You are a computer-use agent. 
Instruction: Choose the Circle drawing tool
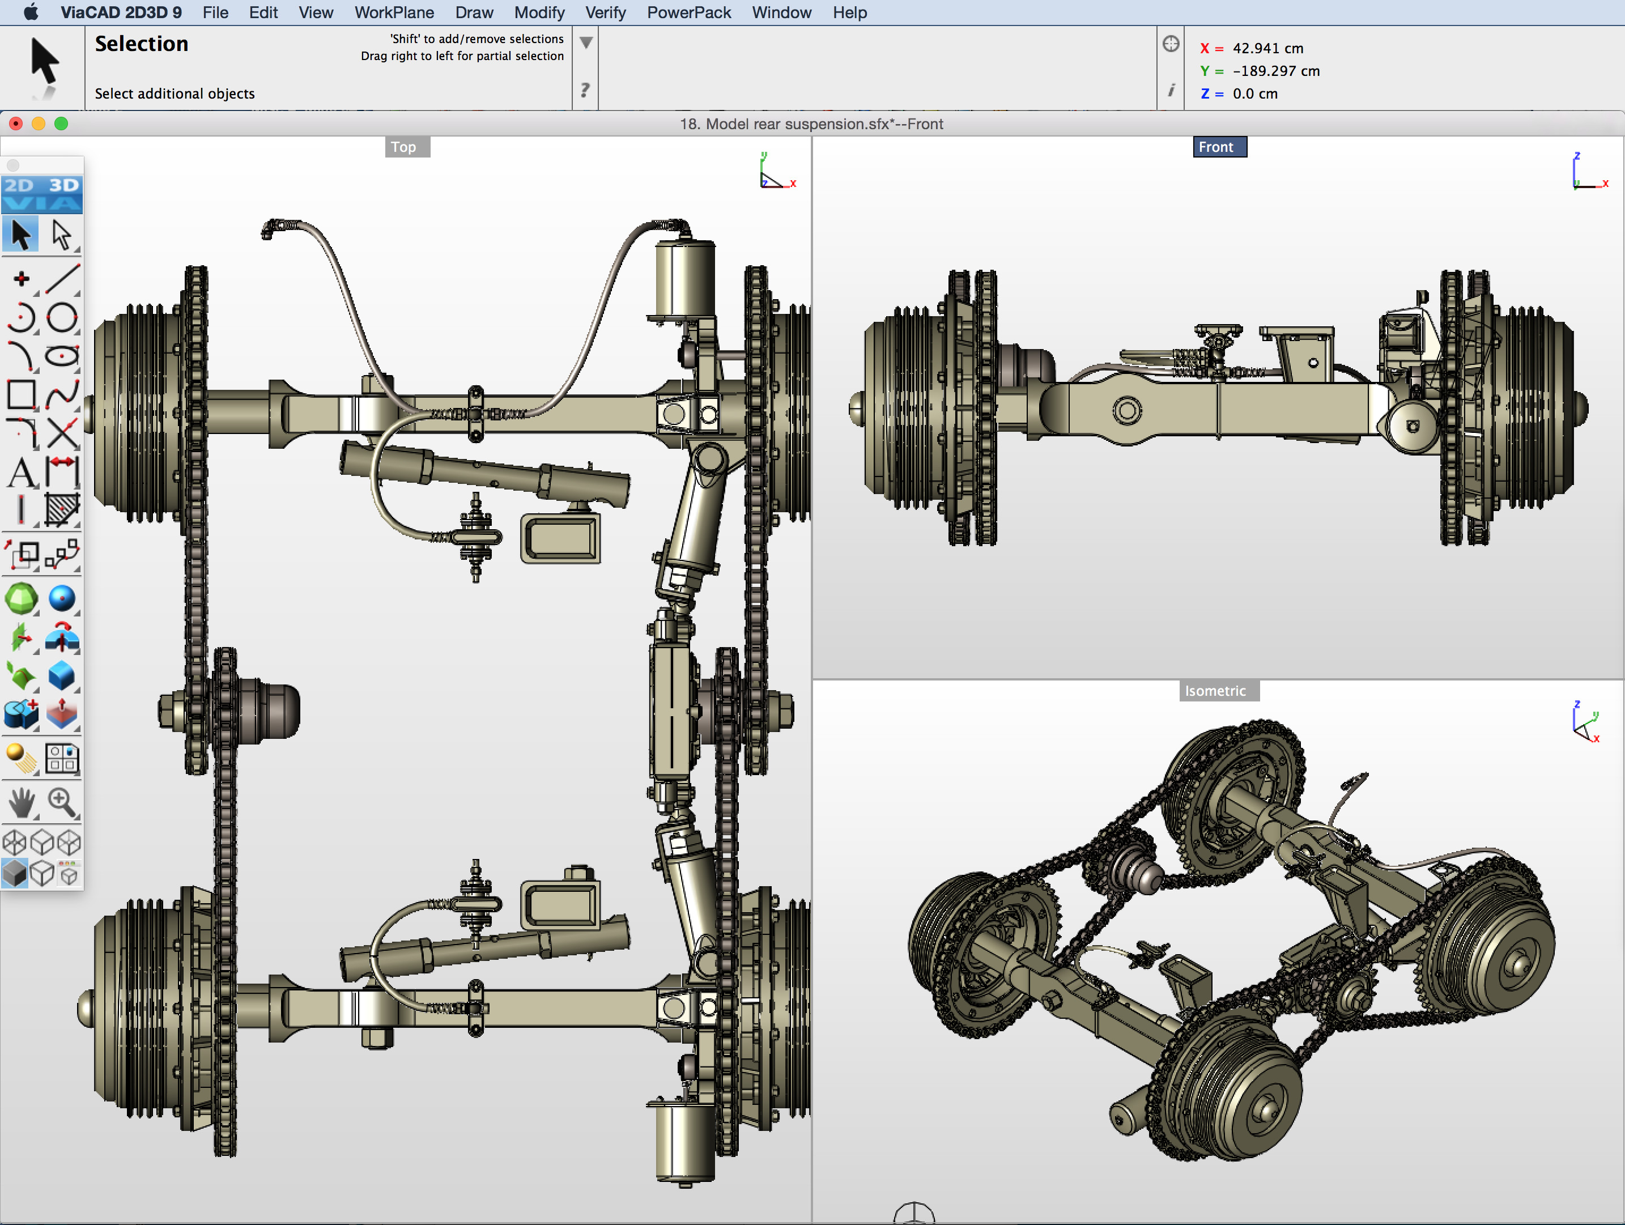(62, 317)
